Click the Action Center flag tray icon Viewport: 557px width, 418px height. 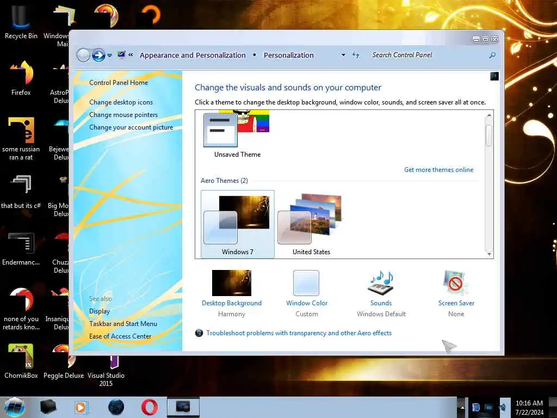(475, 407)
